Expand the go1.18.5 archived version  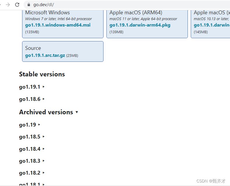pos(32,137)
